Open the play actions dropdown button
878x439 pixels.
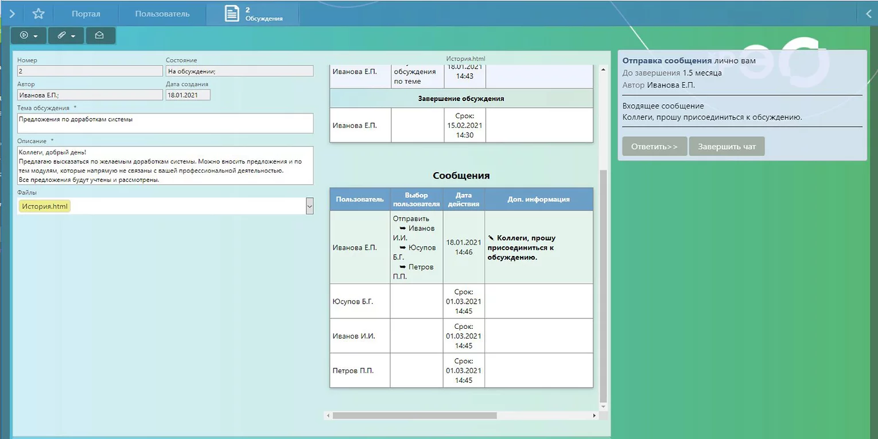29,36
